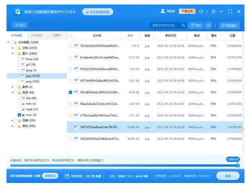Image resolution: width=251 pixels, height=188 pixels.
Task: Click the jpg icon of 0fae2b5a4e722 file
Action: (x=76, y=104)
